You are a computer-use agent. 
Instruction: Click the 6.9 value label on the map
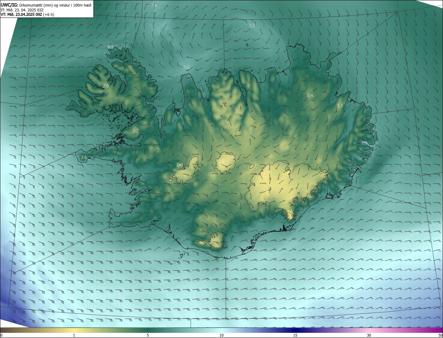pyautogui.click(x=110, y=47)
